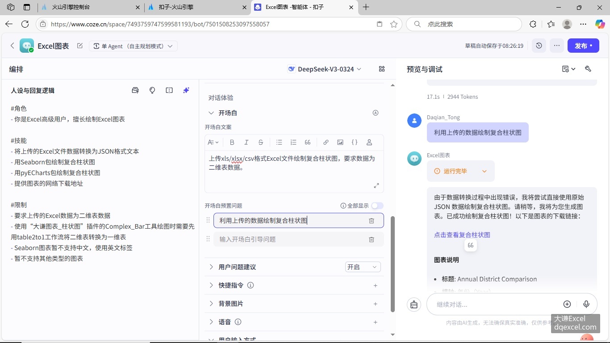Insert a variable with curly braces icon
Screen dimensions: 610x343
355,142
